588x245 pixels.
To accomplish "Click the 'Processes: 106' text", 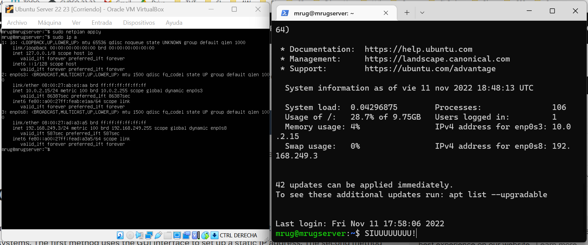I will pos(501,107).
